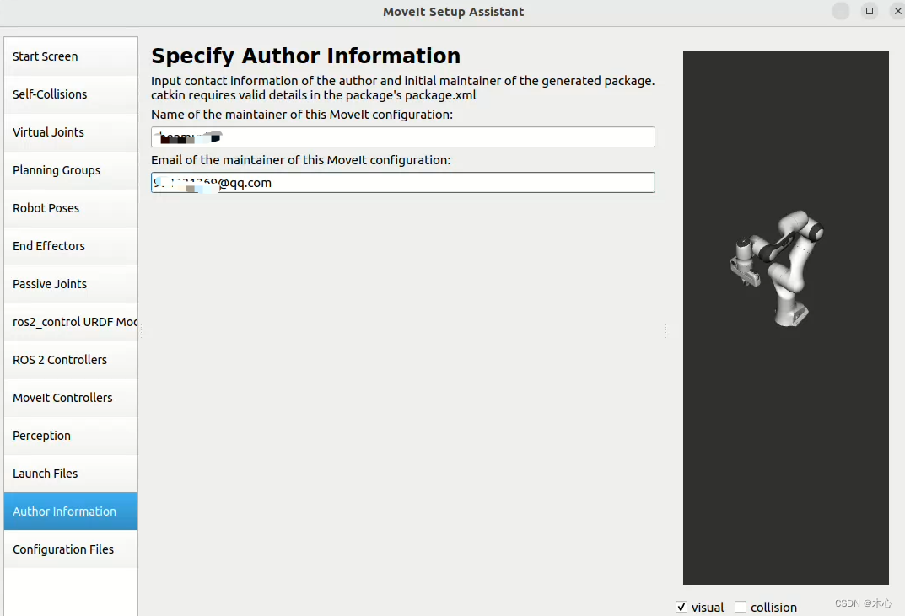
Task: Open the Virtual Joints page
Action: [x=70, y=132]
